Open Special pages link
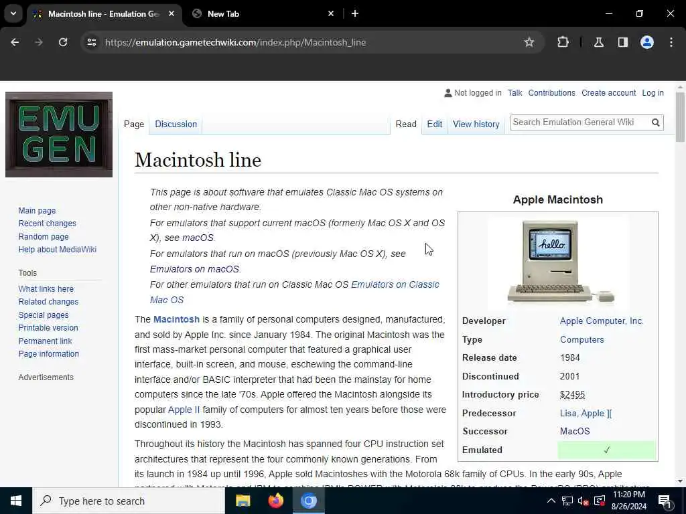The width and height of the screenshot is (686, 514). [44, 315]
